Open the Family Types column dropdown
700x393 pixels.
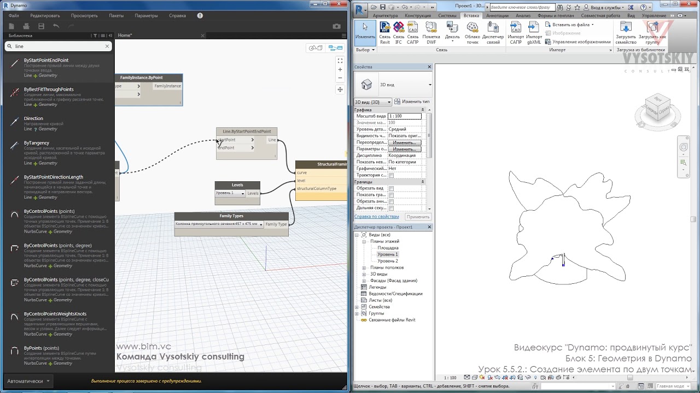[261, 224]
